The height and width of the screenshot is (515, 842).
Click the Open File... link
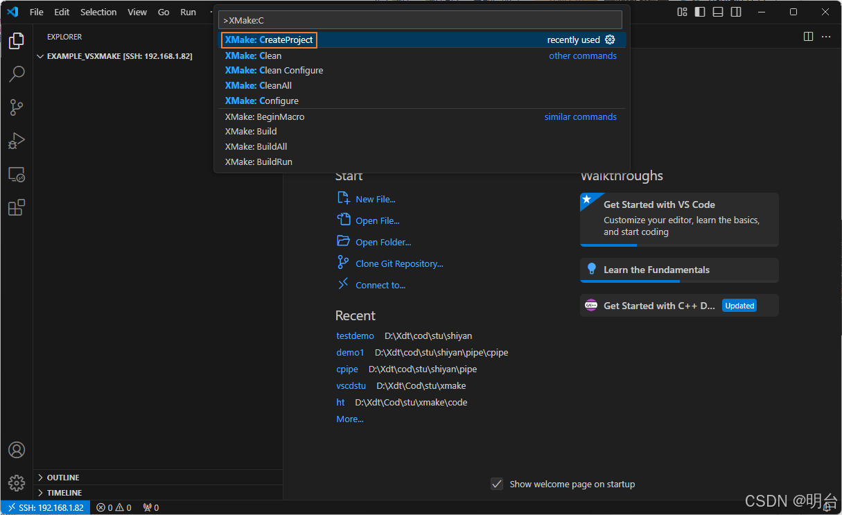378,220
